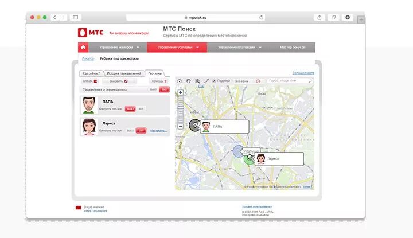The width and height of the screenshot is (413, 238).
Task: Click the ПАПА name in the list
Action: point(108,102)
